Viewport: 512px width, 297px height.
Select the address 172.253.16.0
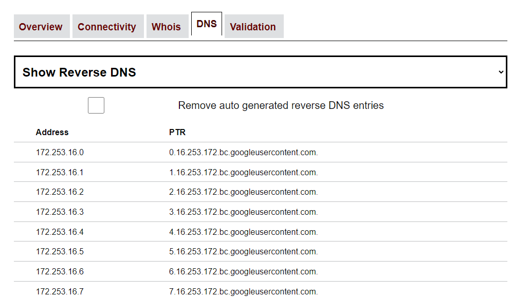point(59,152)
